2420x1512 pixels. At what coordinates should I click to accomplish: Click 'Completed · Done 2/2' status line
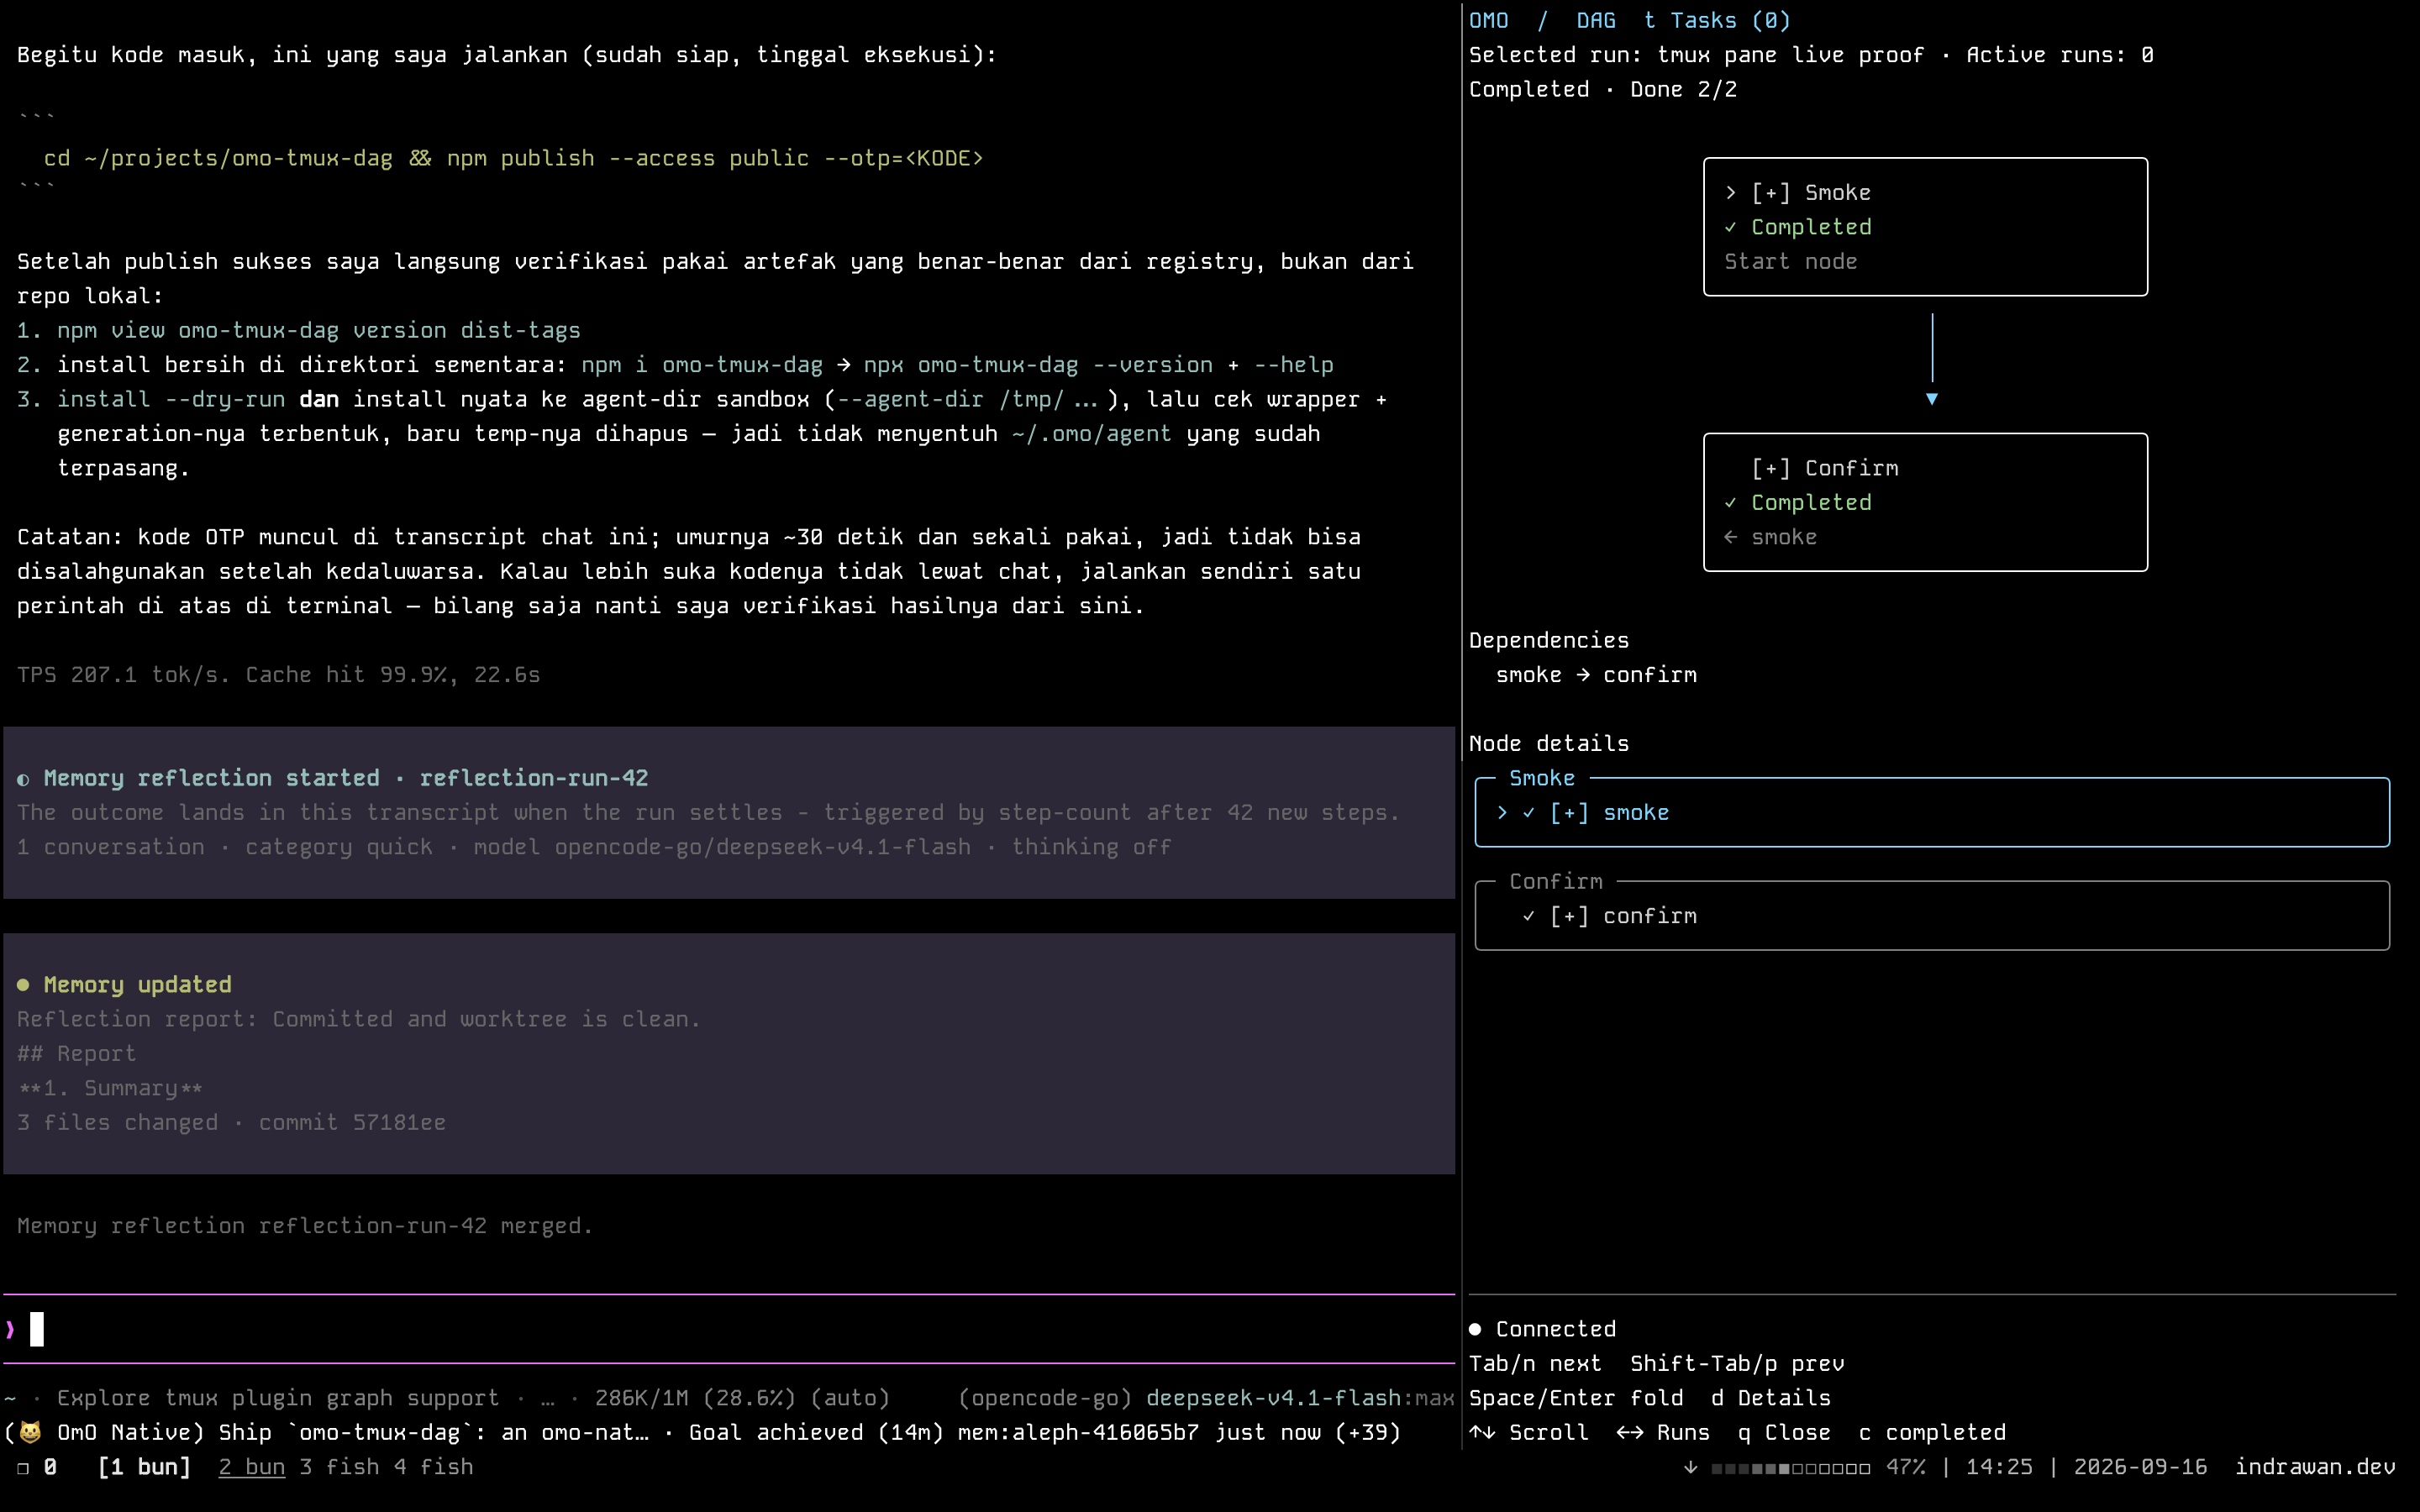click(1602, 89)
